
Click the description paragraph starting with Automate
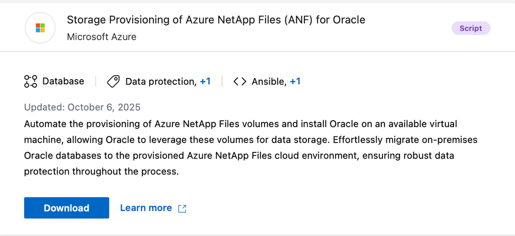(240, 148)
